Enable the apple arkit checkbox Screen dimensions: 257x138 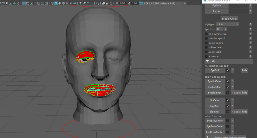206,52
